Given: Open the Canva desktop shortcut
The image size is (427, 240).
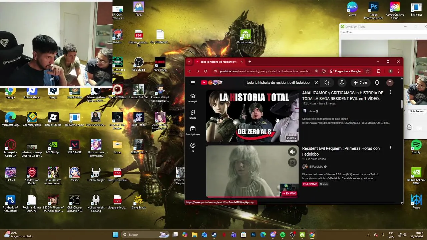Looking at the screenshot, I should (x=352, y=9).
